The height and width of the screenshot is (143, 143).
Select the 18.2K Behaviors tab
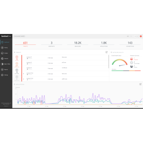[78, 44]
